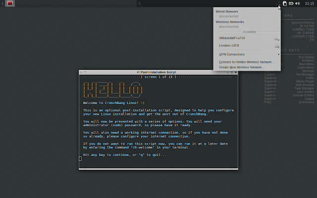
Task: Click 'Main Menu' in the shortcut keys list
Action: click(306, 64)
